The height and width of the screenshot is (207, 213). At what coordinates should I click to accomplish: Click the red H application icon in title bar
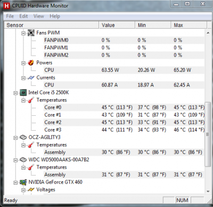click(x=6, y=6)
